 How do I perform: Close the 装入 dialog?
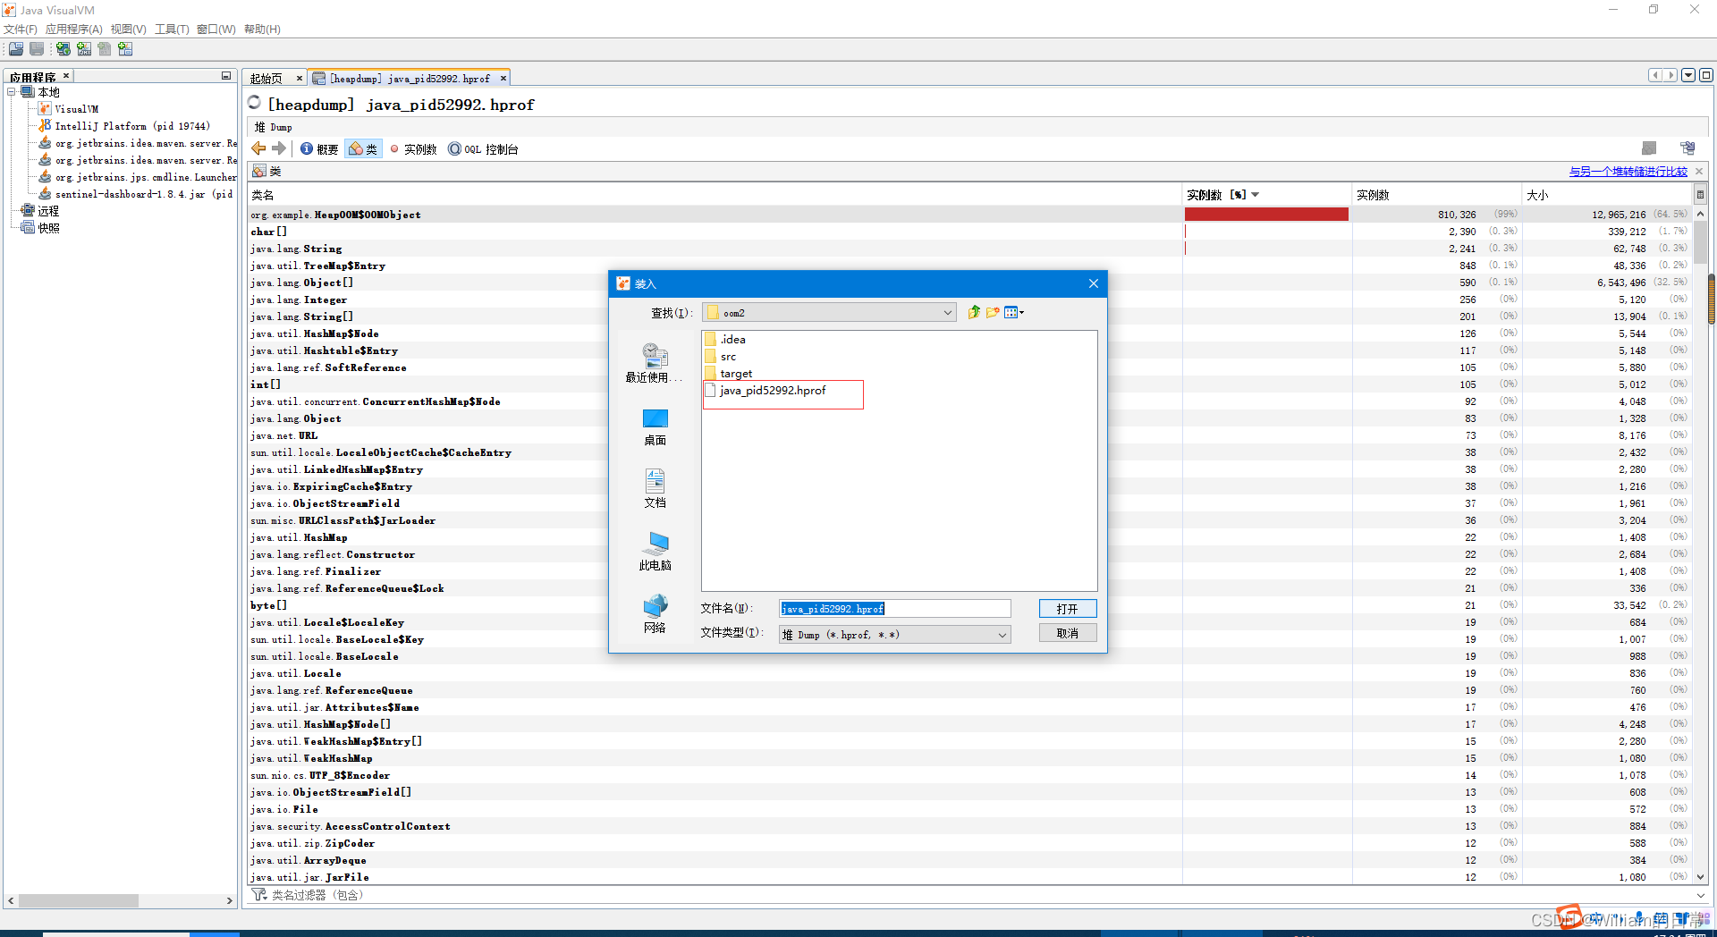point(1093,283)
